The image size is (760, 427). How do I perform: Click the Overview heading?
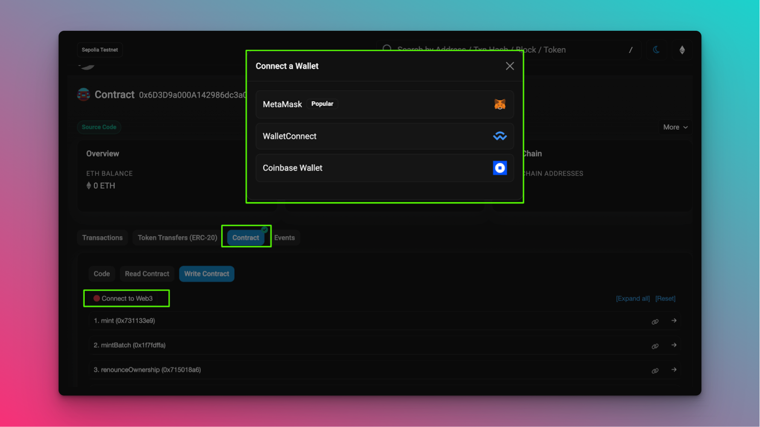coord(103,154)
